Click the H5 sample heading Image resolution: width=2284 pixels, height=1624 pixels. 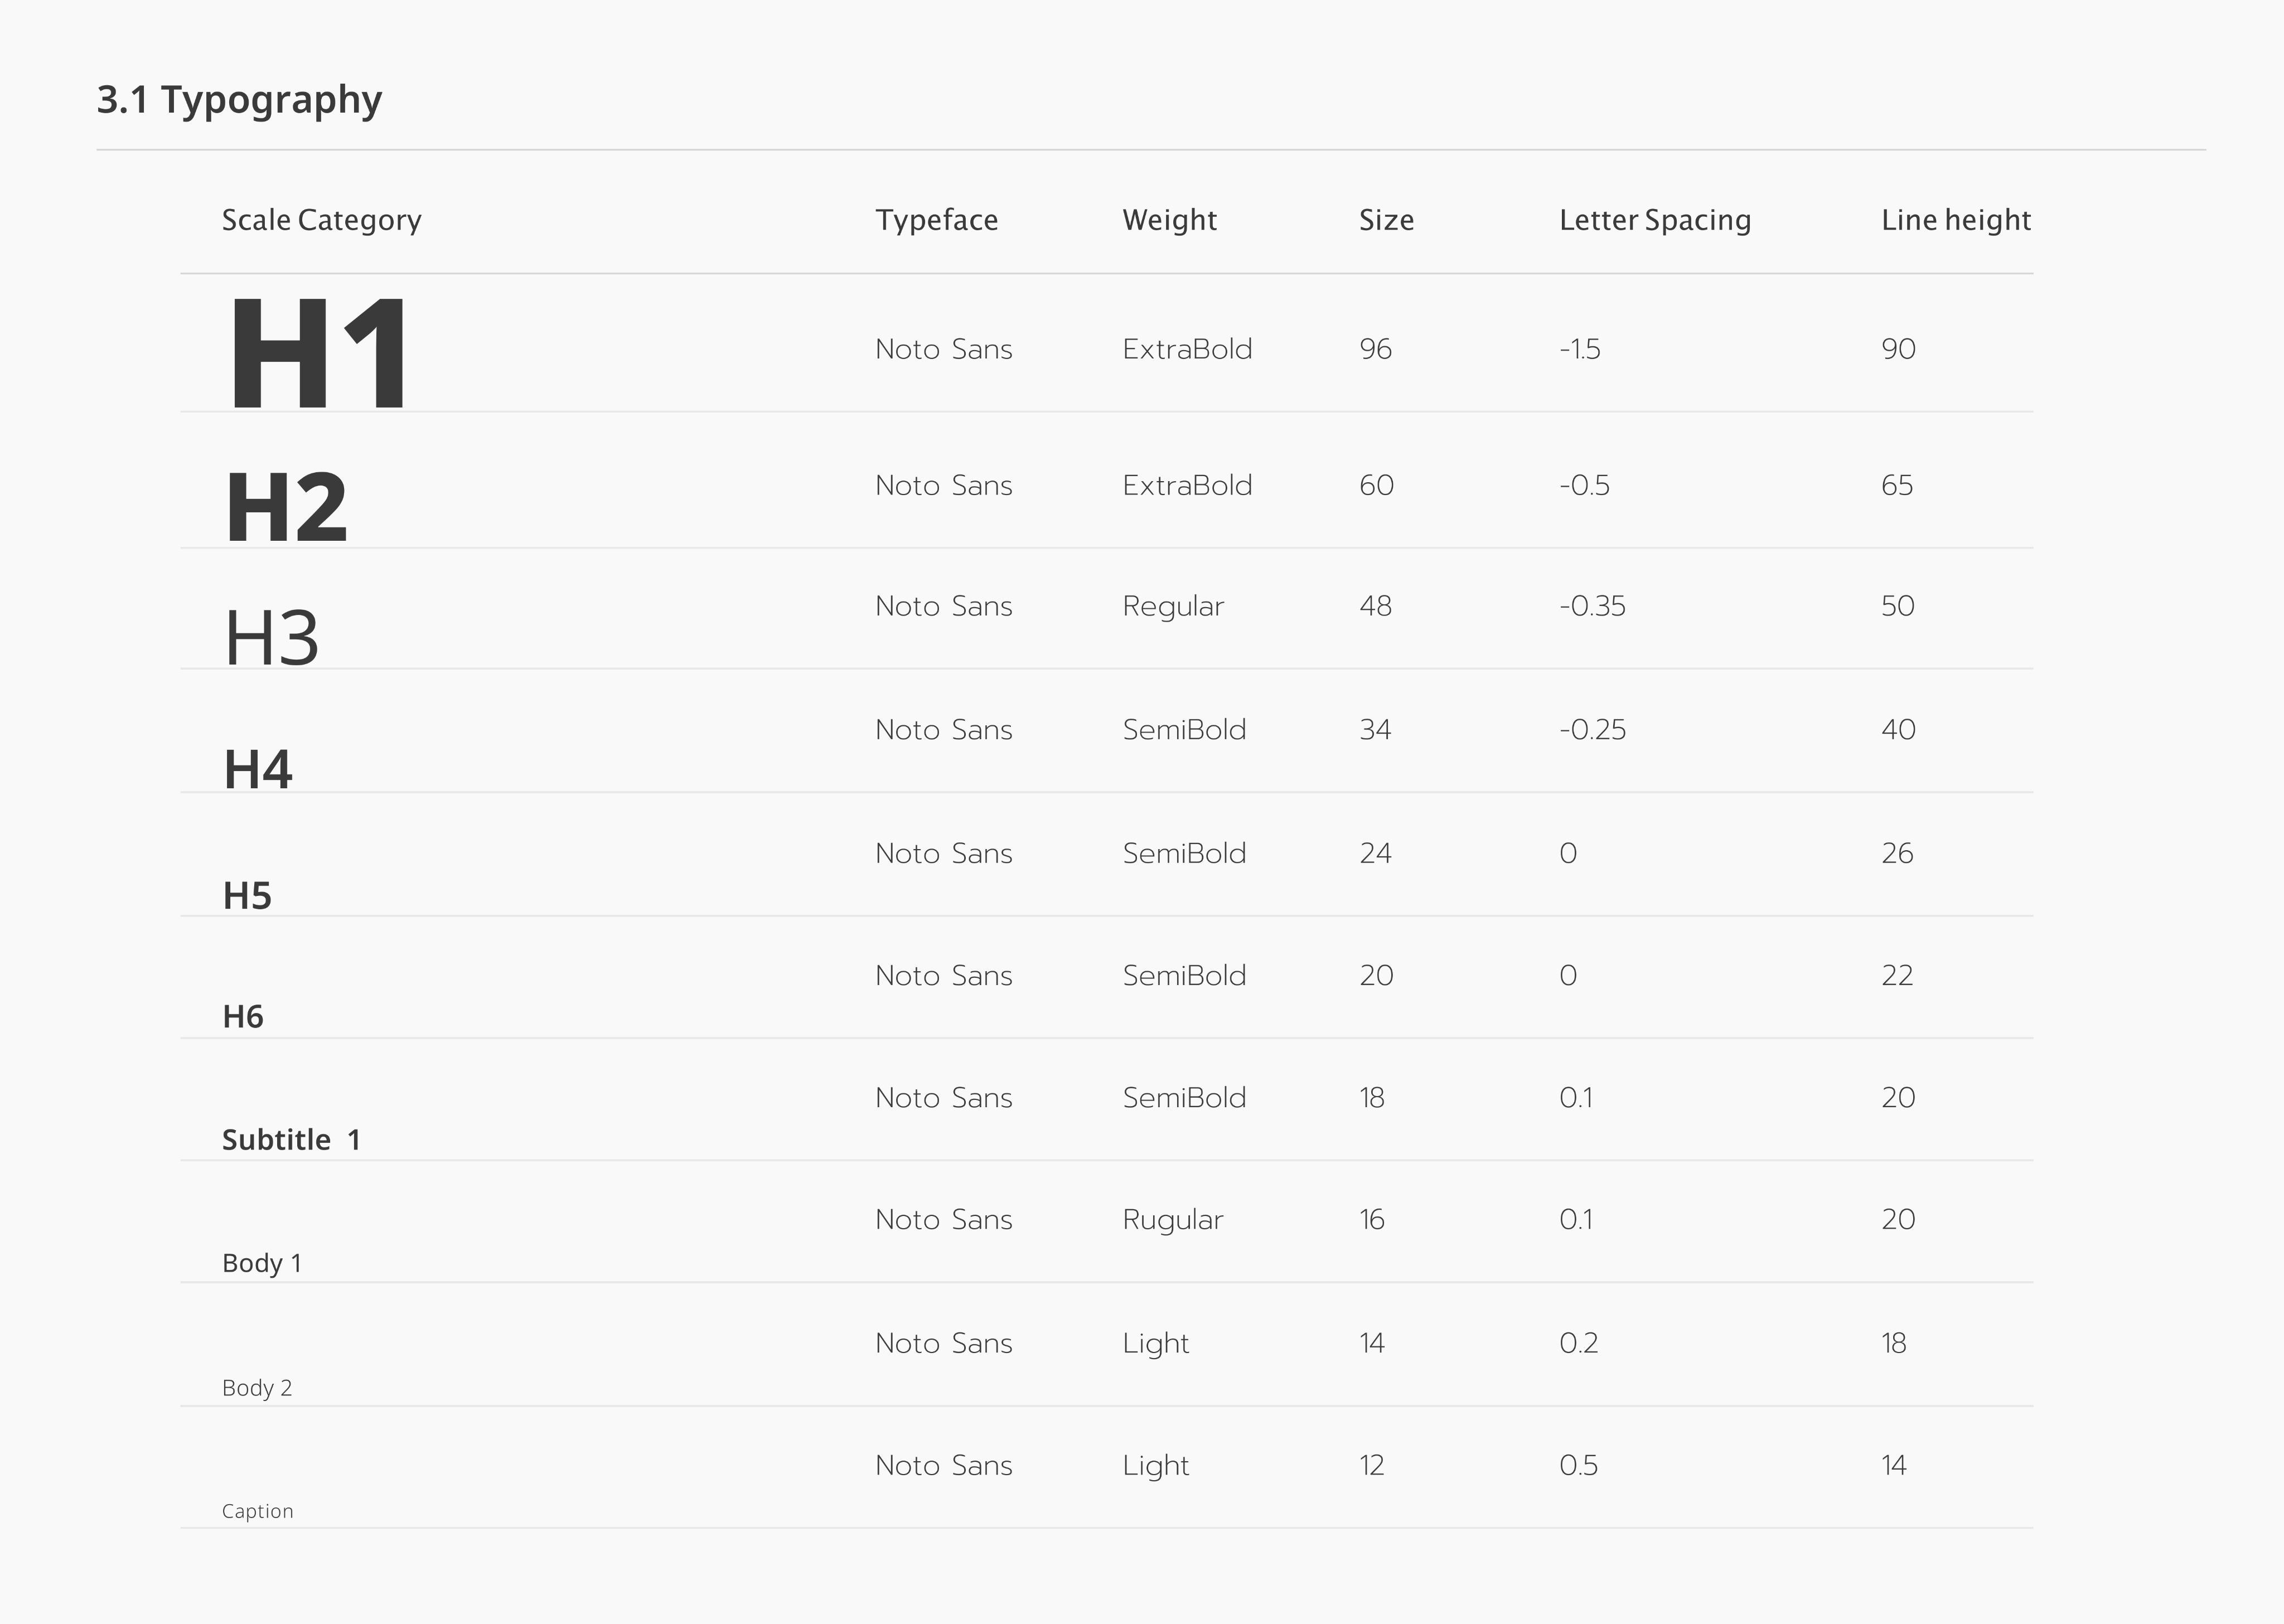(247, 896)
